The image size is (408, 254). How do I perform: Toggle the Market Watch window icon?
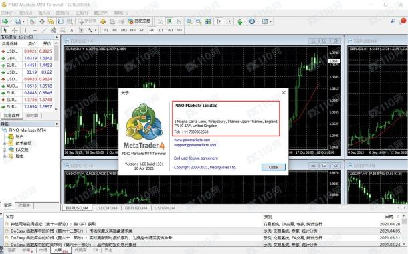(33, 21)
